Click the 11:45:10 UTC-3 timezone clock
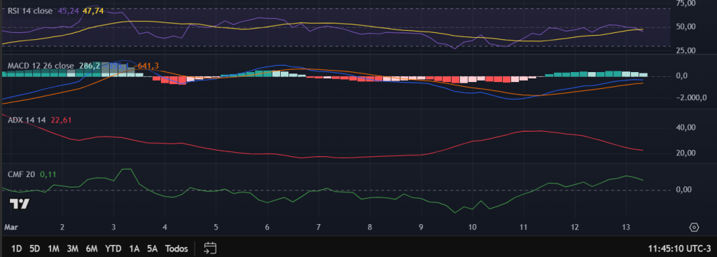Image resolution: width=717 pixels, height=257 pixels. [x=679, y=249]
